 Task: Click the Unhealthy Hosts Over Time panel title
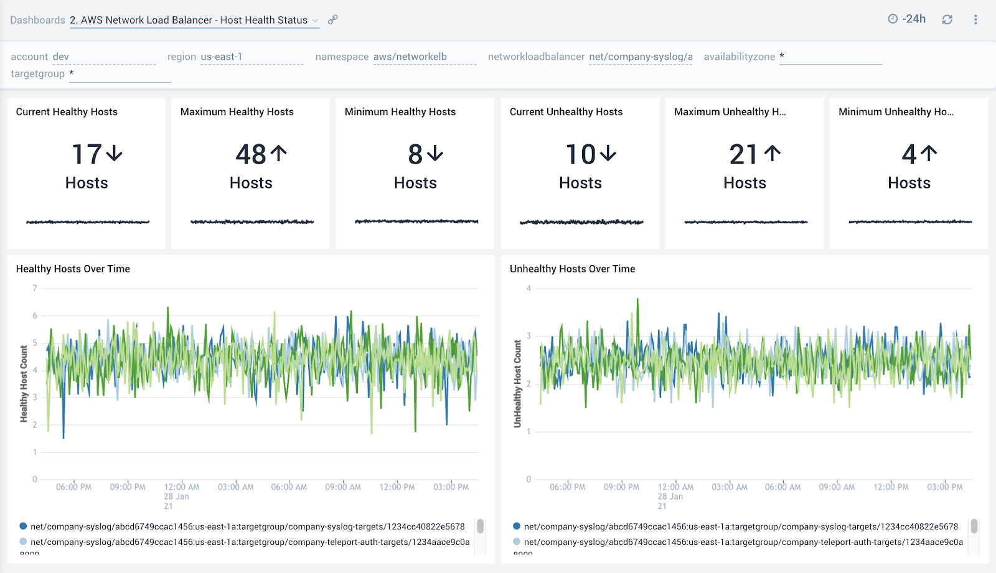(x=572, y=268)
